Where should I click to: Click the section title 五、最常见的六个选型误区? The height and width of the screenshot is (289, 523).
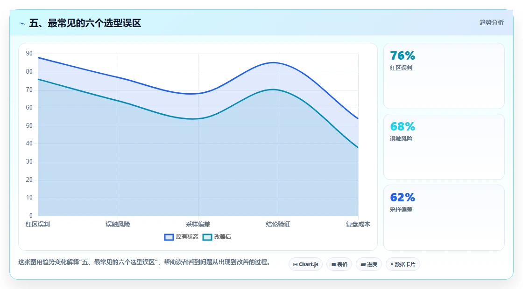click(85, 23)
